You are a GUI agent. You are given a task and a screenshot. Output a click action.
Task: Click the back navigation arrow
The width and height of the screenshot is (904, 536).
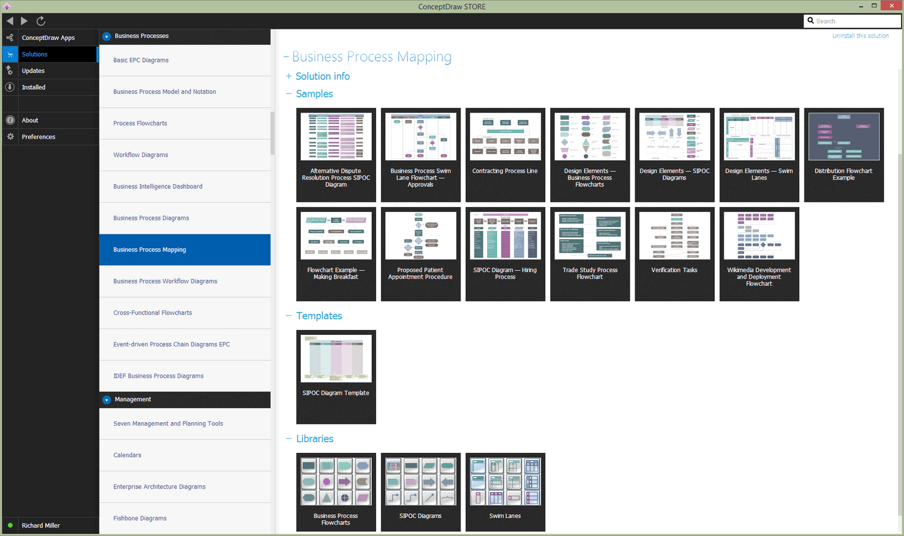pyautogui.click(x=10, y=21)
